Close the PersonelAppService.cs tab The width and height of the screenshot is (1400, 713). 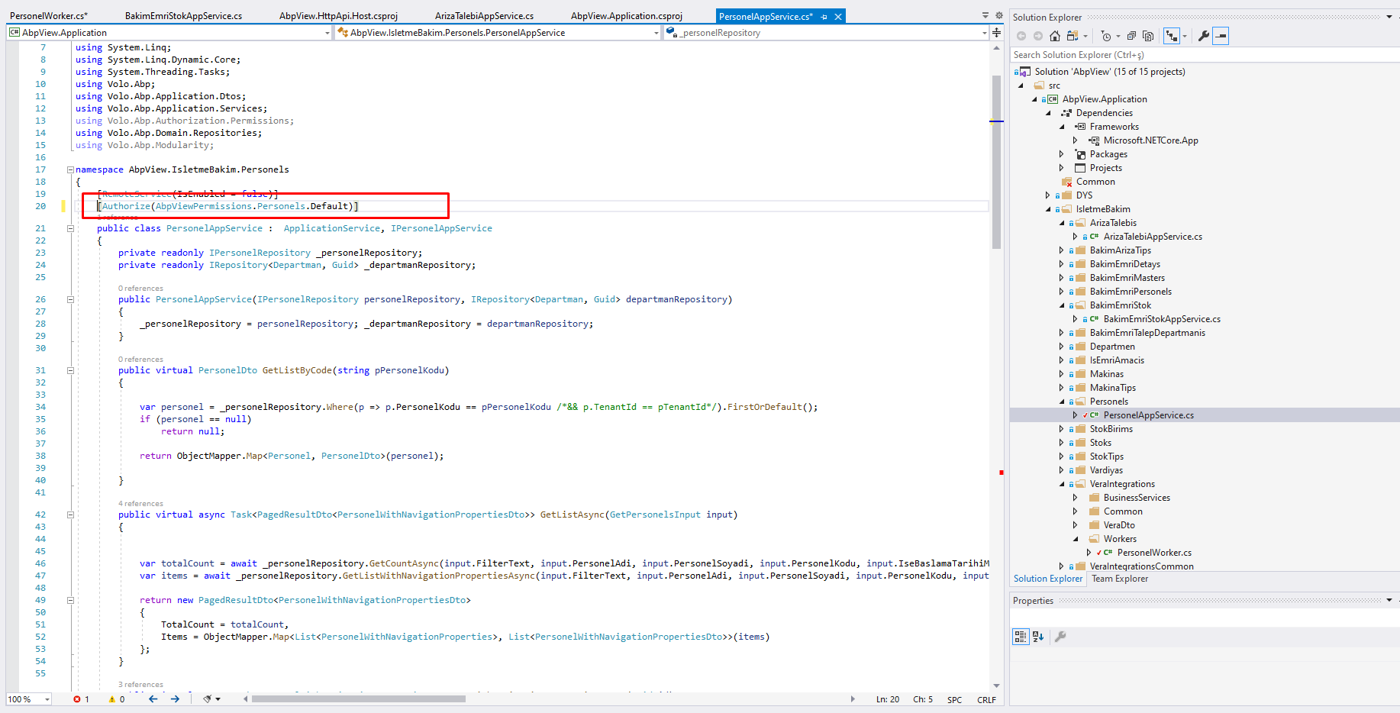(837, 17)
